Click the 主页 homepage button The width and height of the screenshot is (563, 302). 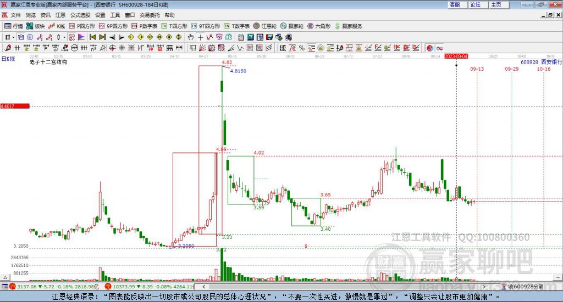tap(499, 4)
